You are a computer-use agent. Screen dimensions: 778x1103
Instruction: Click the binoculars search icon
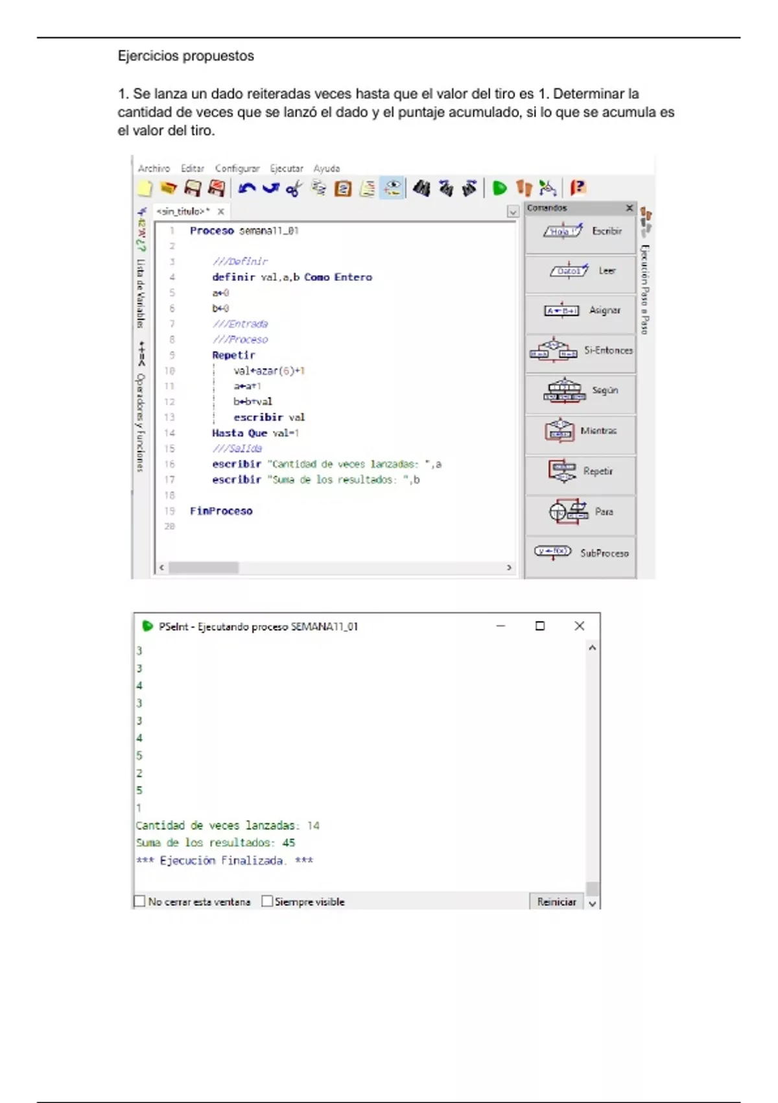[421, 188]
